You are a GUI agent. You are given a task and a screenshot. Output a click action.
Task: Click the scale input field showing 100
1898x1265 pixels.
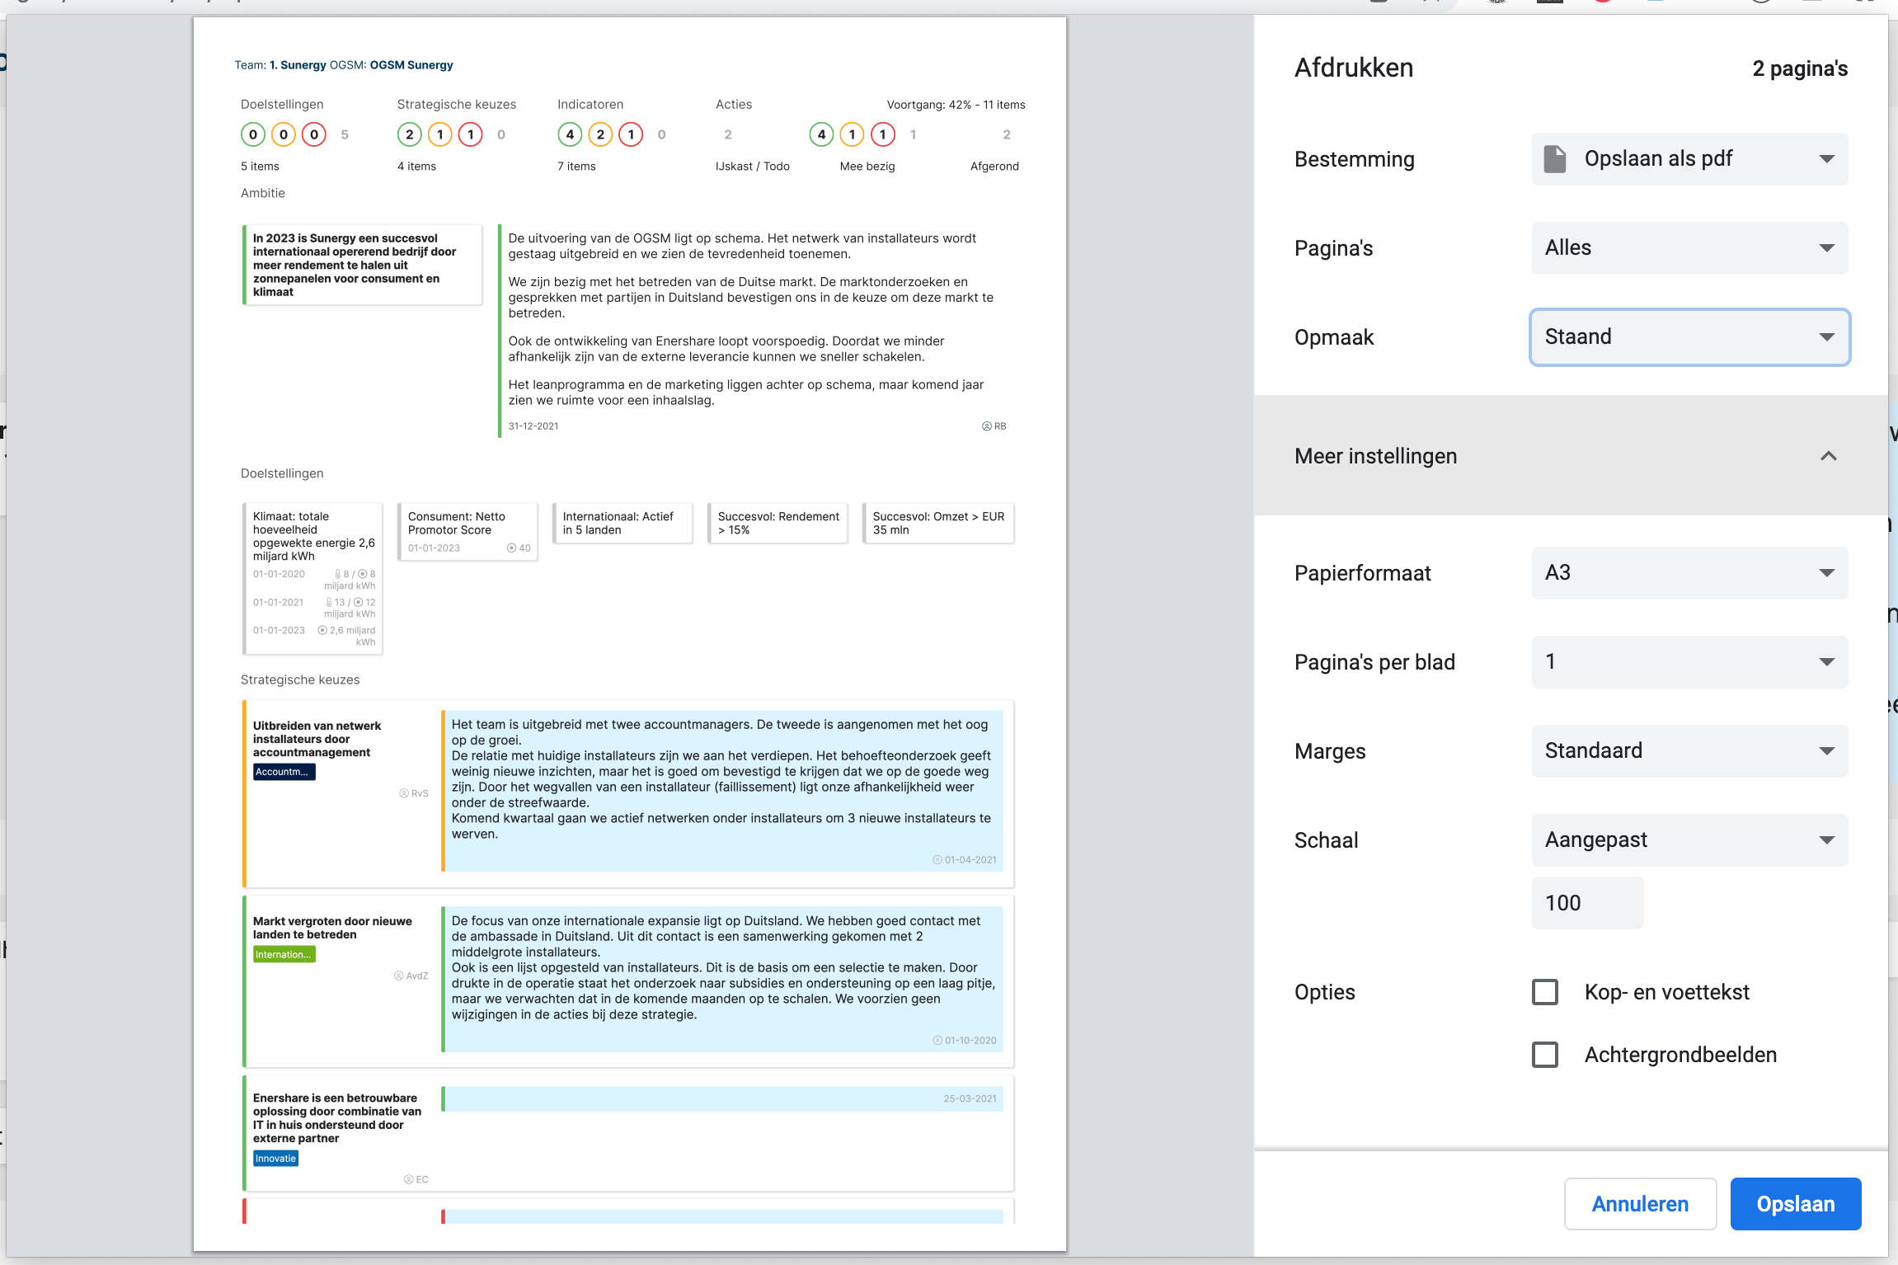(1586, 903)
